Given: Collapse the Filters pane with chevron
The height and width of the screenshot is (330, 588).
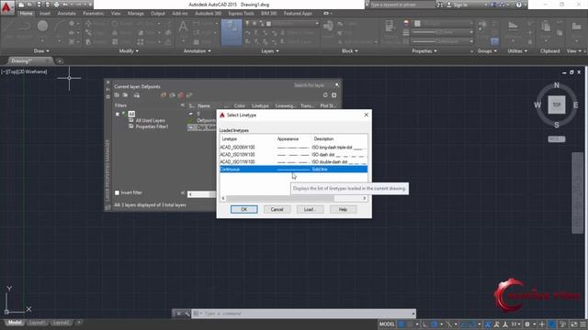Looking at the screenshot, I should (x=182, y=105).
